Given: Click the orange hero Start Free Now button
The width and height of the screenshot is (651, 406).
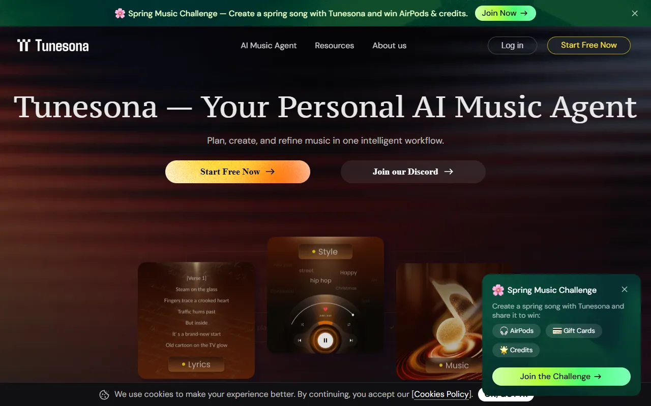Looking at the screenshot, I should click(x=238, y=172).
